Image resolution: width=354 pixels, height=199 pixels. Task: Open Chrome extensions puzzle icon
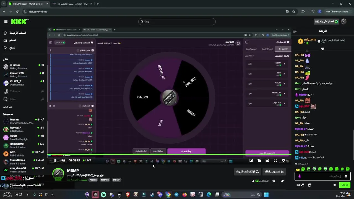click(x=303, y=12)
